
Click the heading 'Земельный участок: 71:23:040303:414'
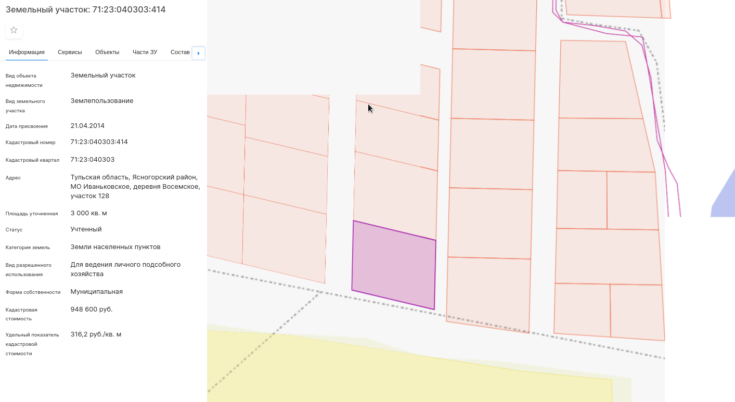tap(86, 9)
